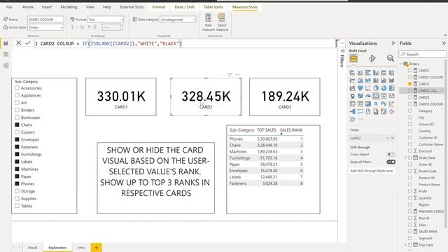Select Donut chart visual
448x252 pixels.
[384, 88]
